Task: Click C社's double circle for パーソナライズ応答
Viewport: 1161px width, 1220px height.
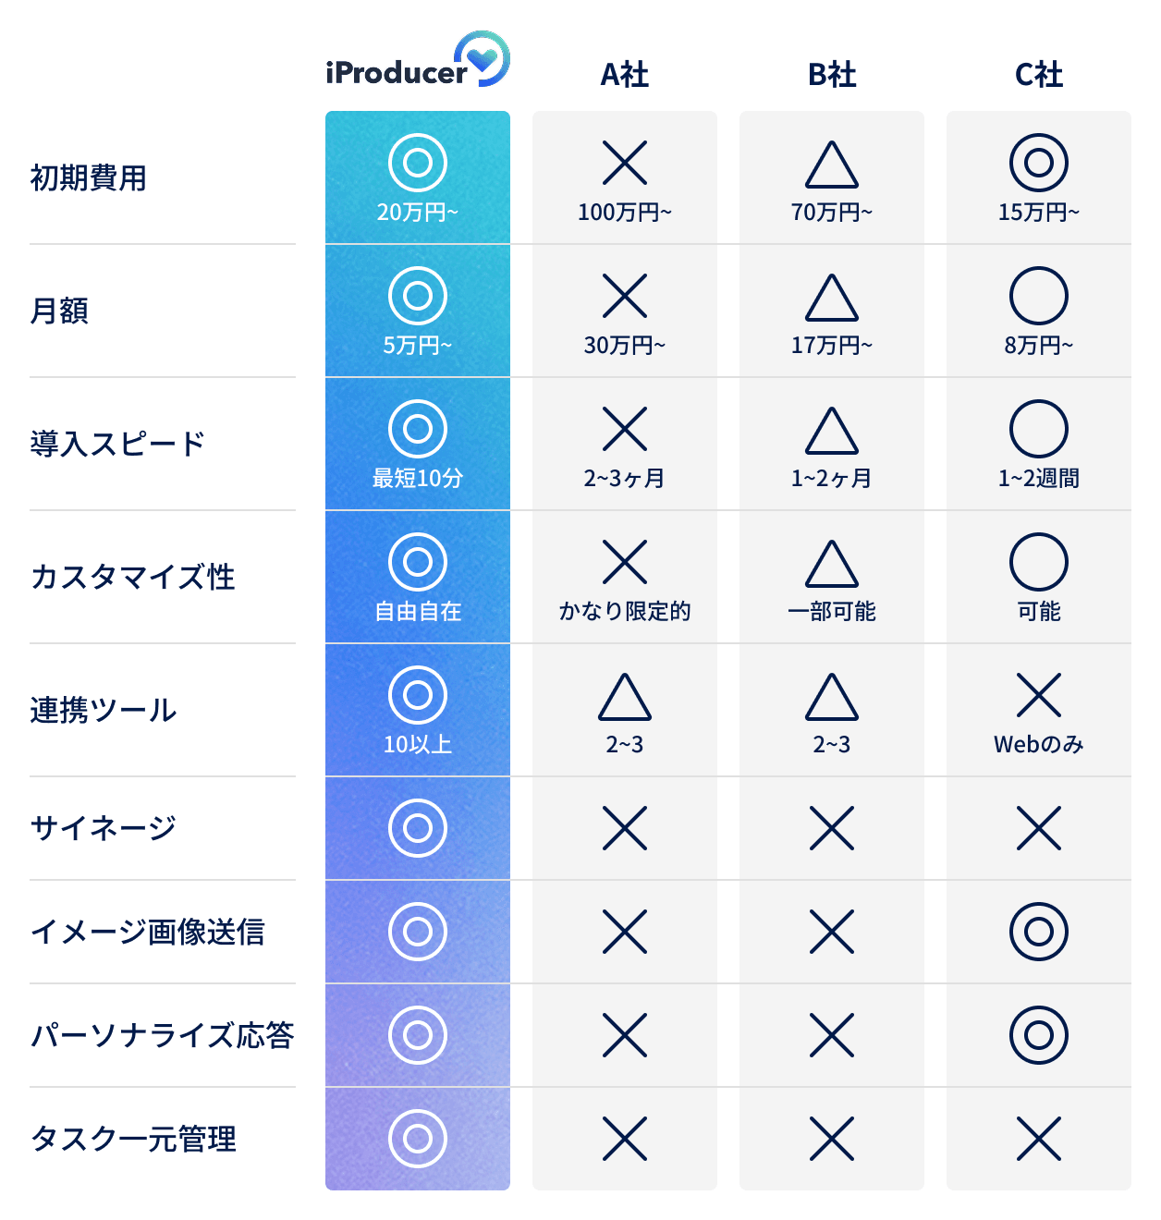Action: [x=1039, y=1035]
